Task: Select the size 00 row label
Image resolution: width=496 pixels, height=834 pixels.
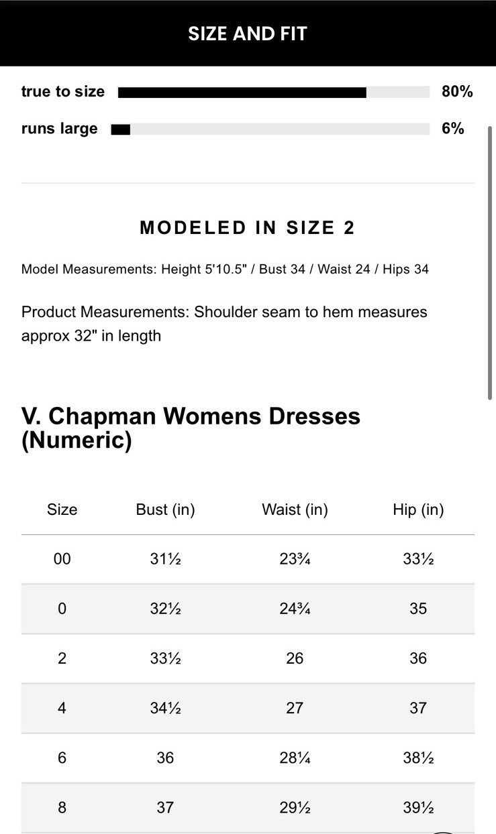Action: 62,559
